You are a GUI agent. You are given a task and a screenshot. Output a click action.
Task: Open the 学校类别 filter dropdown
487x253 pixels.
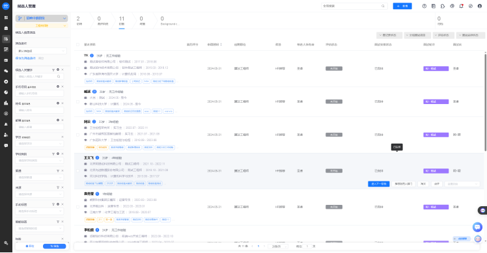point(40,161)
